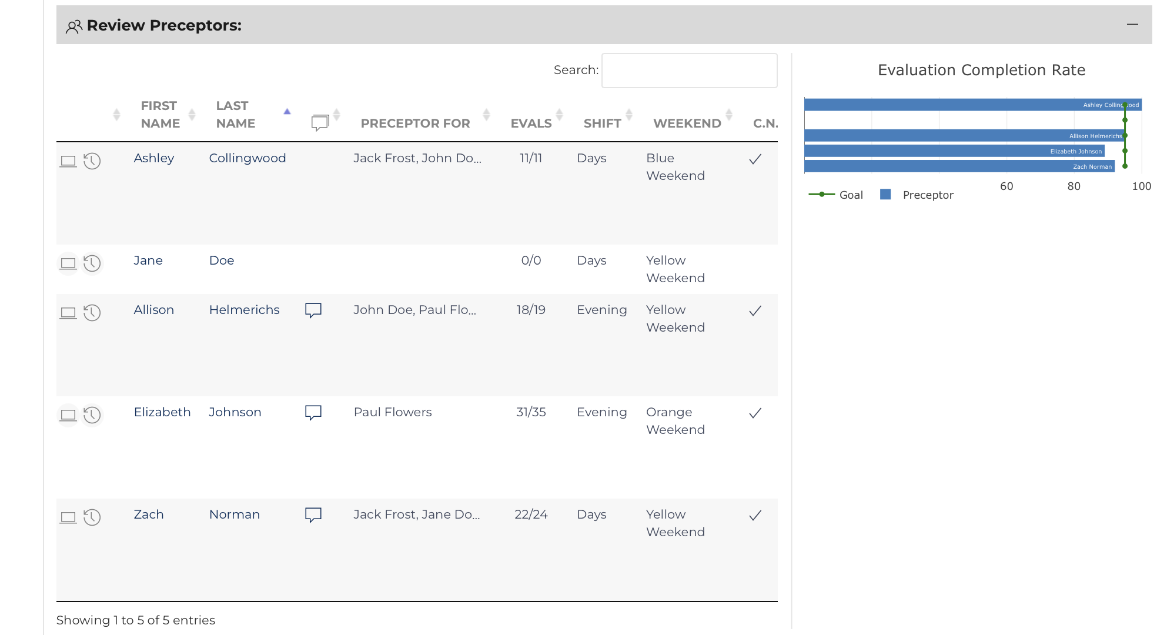The width and height of the screenshot is (1157, 635).
Task: Click 'Blue Weekend' cell
Action: pyautogui.click(x=676, y=167)
